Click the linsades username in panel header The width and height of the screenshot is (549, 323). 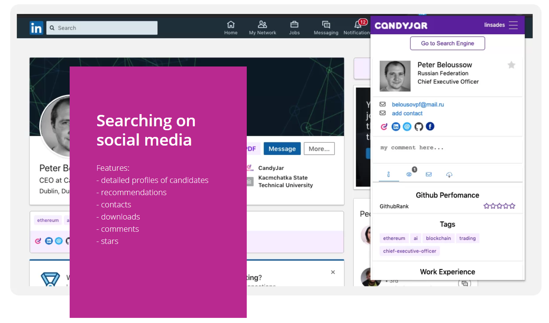tap(494, 25)
